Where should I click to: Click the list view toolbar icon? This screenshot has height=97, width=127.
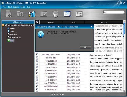point(79,14)
